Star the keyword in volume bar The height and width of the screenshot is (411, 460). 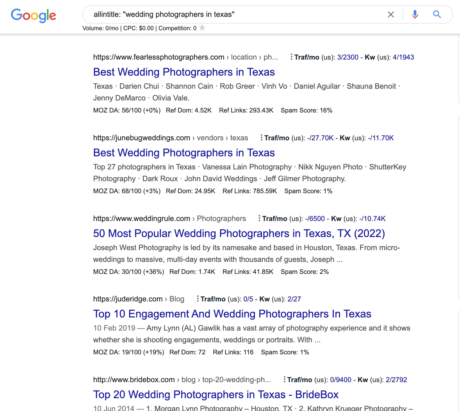click(x=202, y=28)
